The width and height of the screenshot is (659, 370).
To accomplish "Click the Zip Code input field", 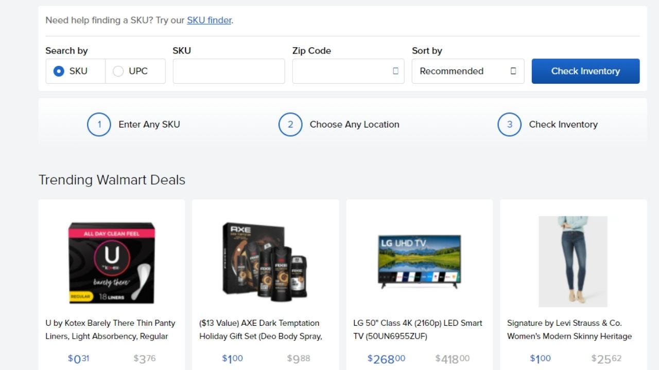I will pos(348,71).
